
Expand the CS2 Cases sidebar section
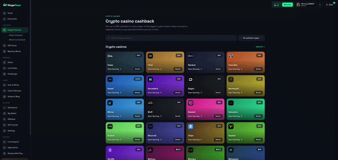26,45
